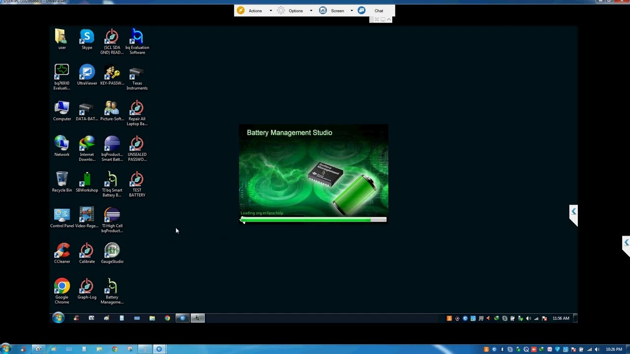630x354 pixels.
Task: Click the local Windows Start button
Action: pos(5,349)
